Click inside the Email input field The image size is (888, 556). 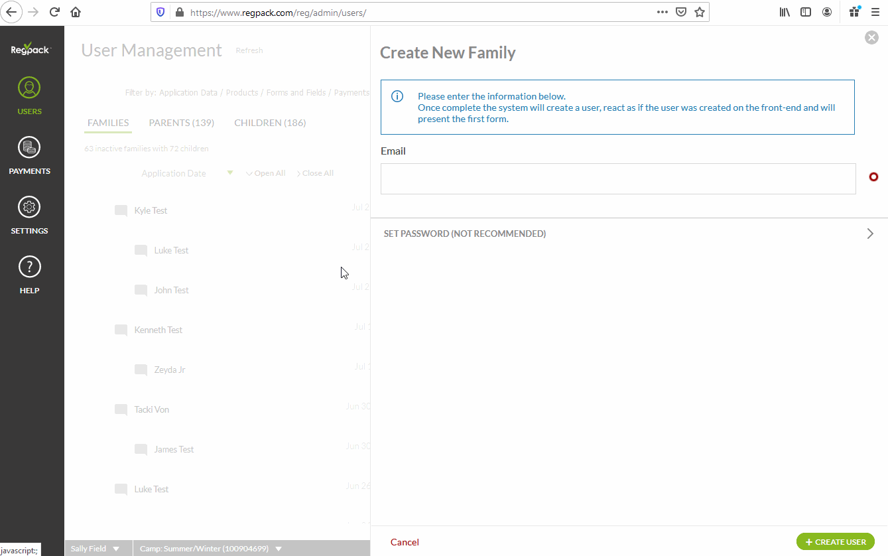(x=617, y=178)
